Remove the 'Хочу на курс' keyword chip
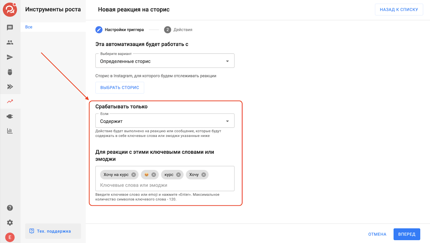The image size is (430, 243). [134, 175]
